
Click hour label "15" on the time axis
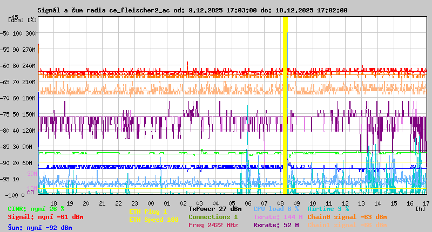coord(394,203)
